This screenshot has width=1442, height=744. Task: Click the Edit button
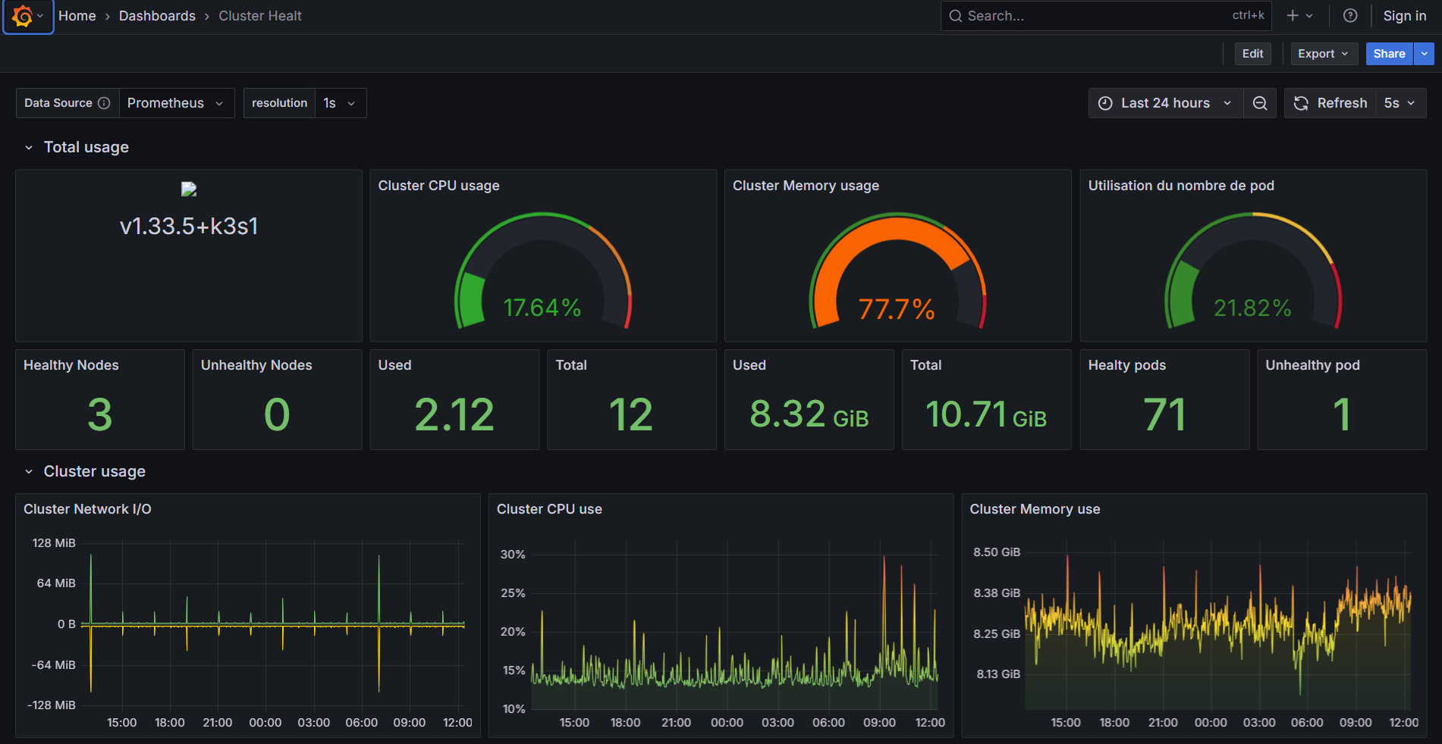1253,54
